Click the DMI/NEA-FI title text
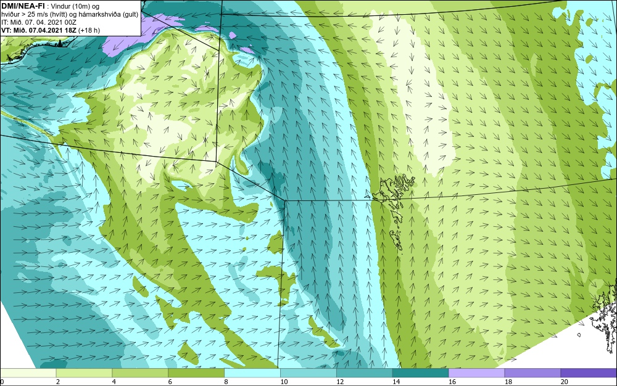Screen dimensions: 617x386 click(23, 5)
